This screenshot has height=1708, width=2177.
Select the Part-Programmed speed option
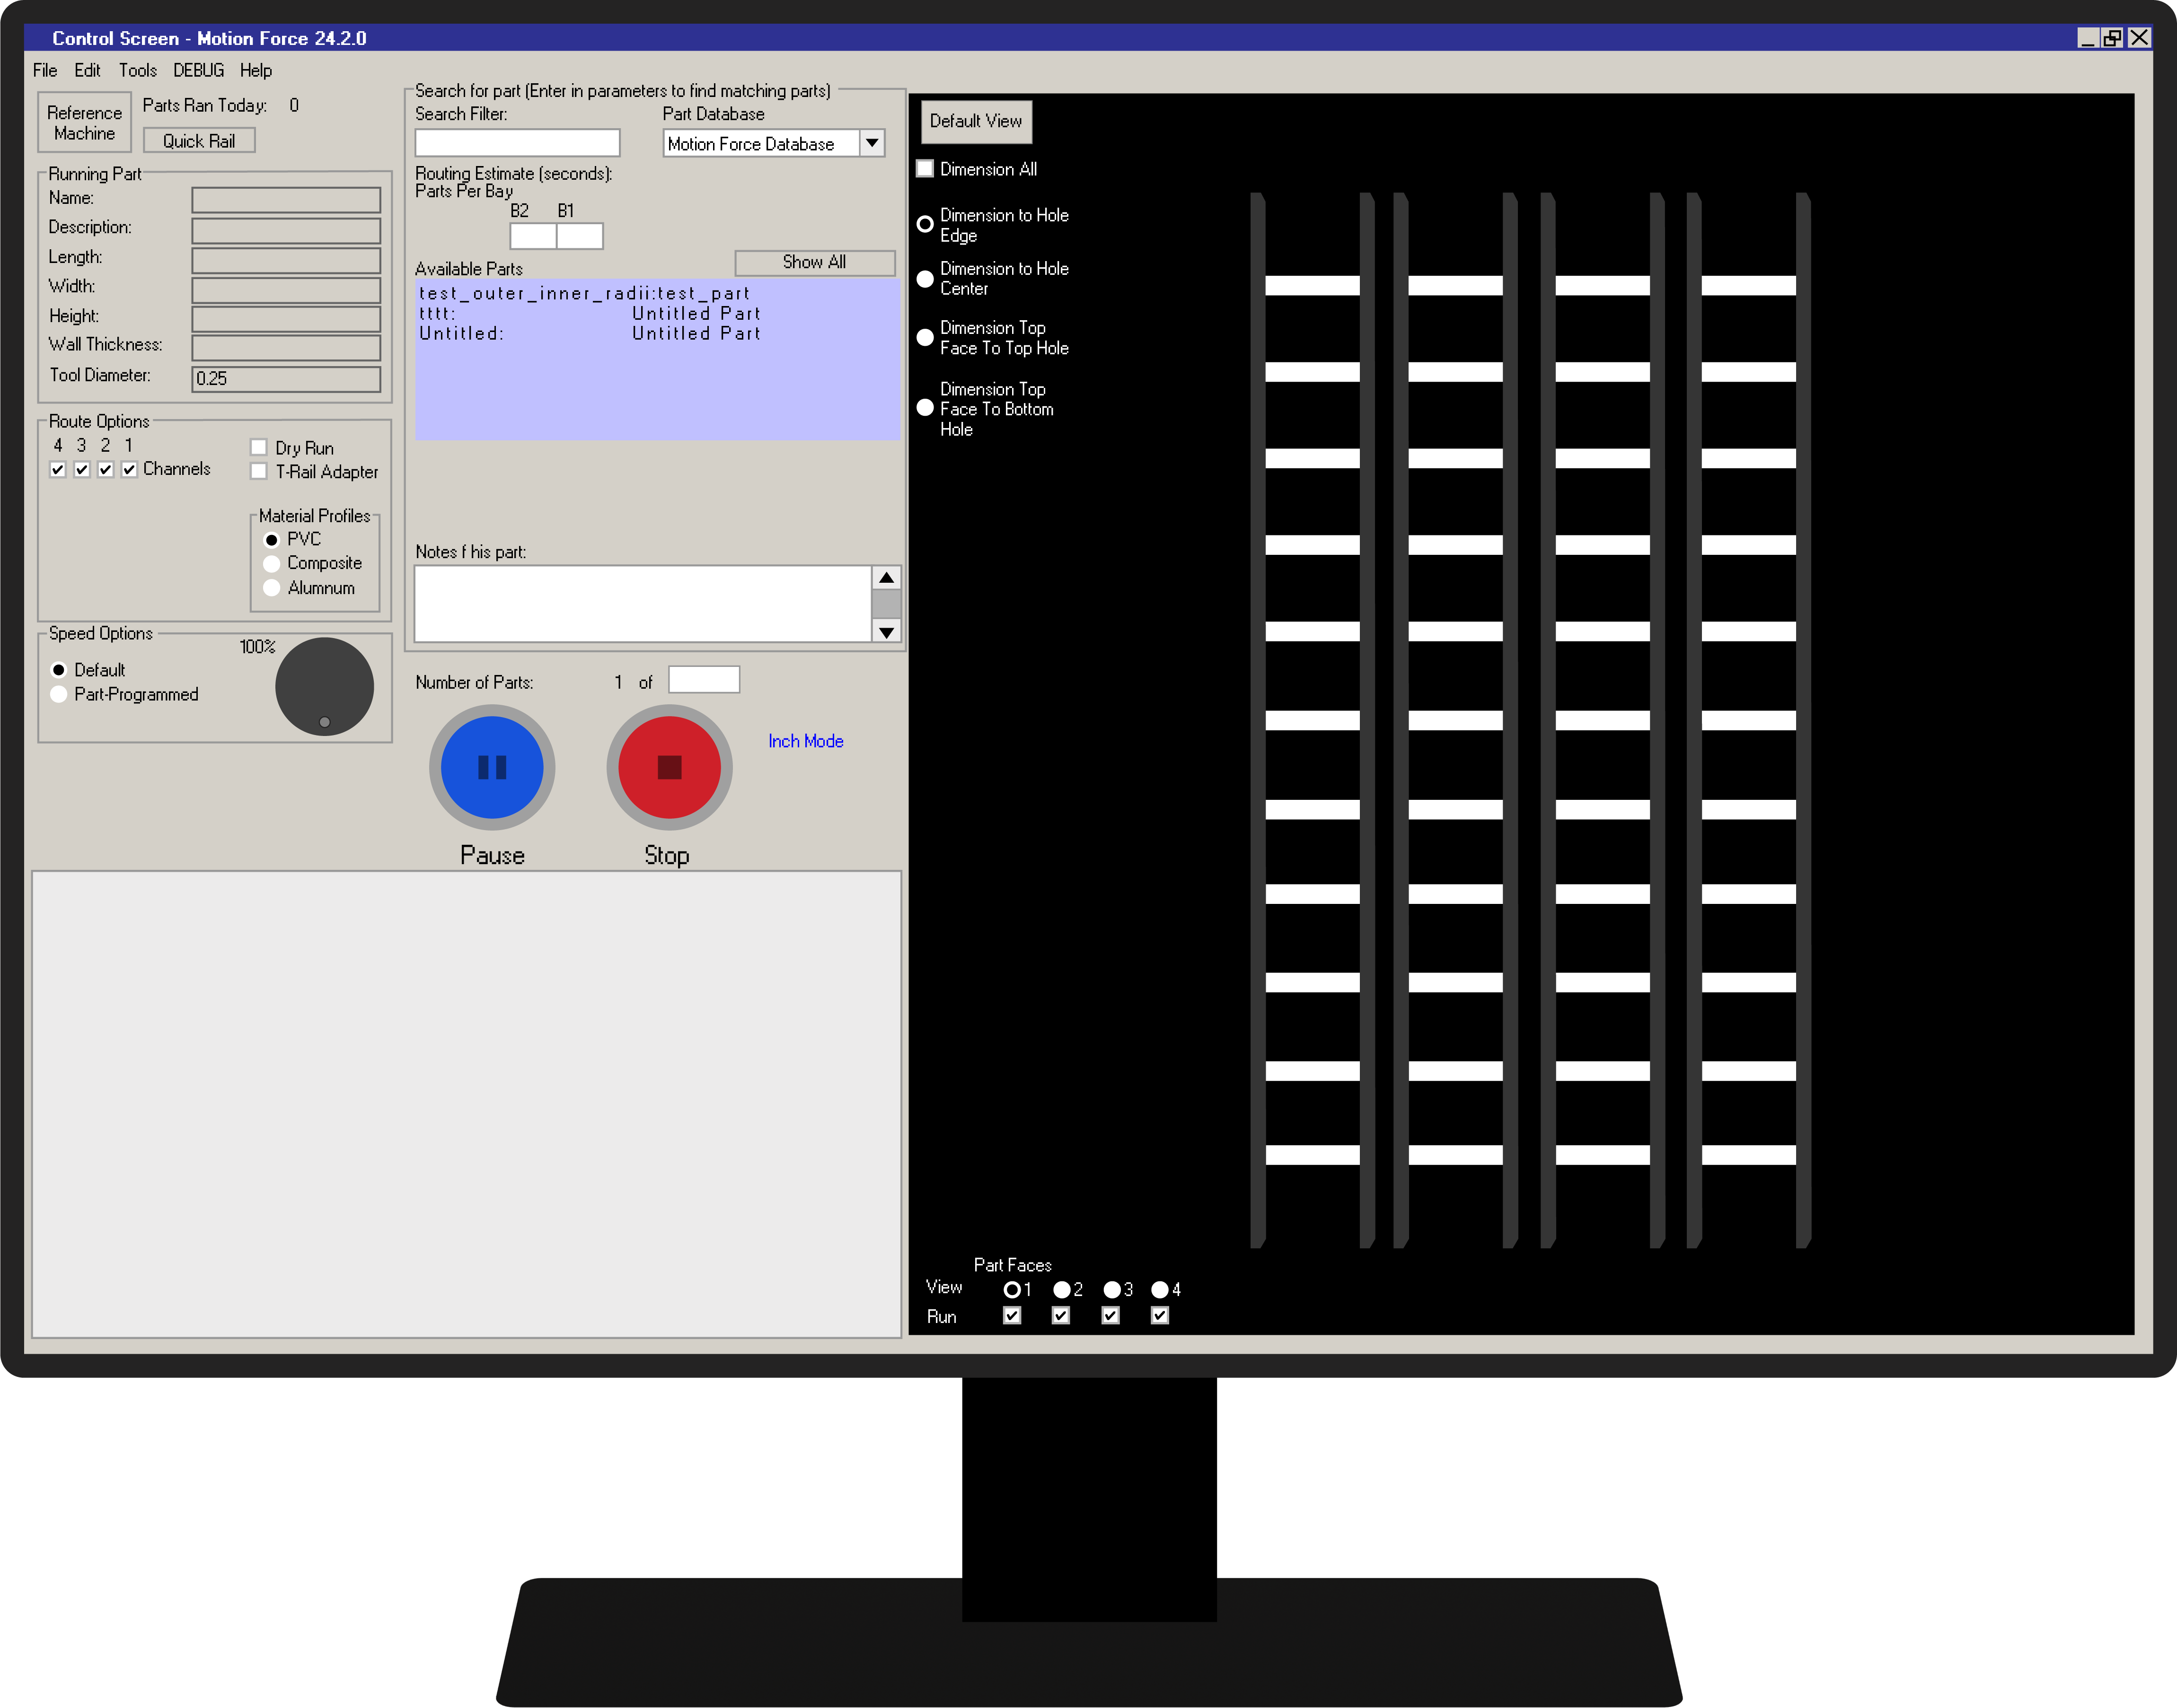coord(59,694)
